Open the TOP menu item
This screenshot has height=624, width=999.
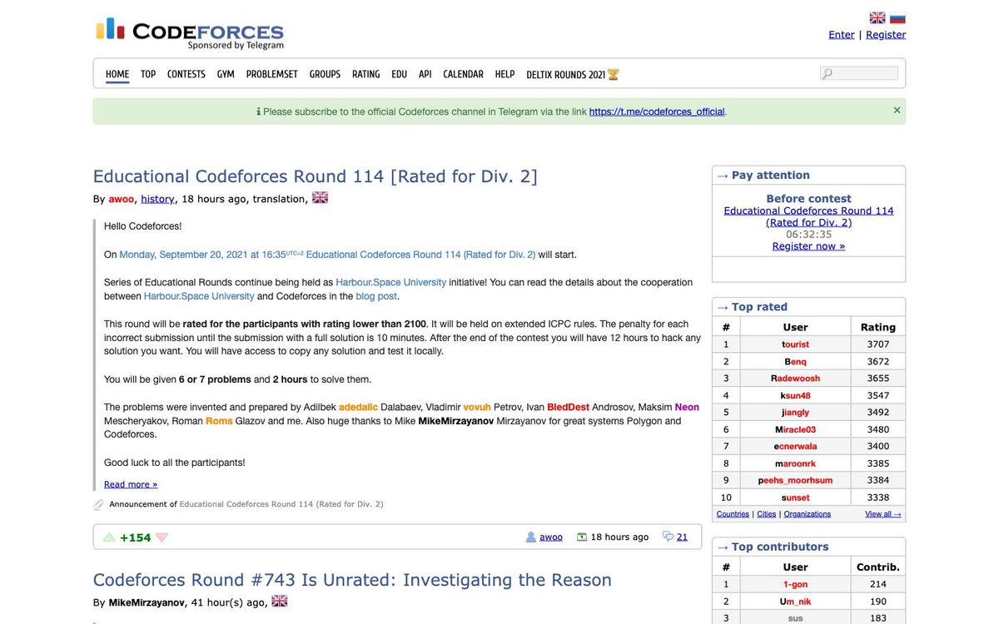tap(148, 74)
